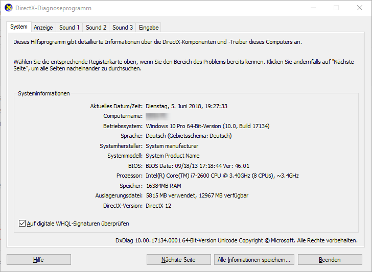Click the DirectX title bar icon
372x272 pixels.
pyautogui.click(x=9, y=8)
